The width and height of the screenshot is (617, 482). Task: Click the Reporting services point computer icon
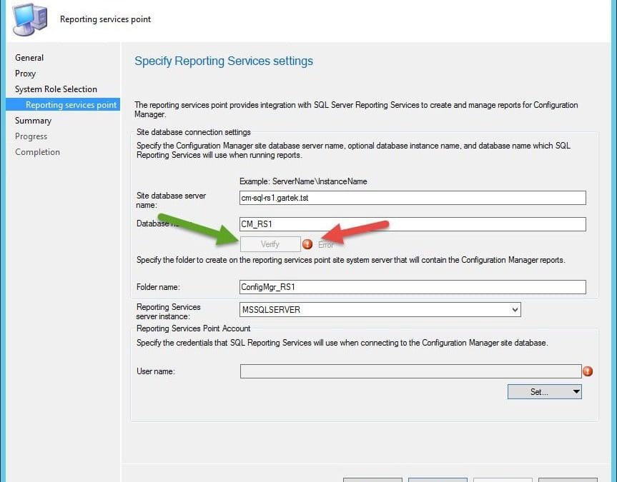coord(30,19)
